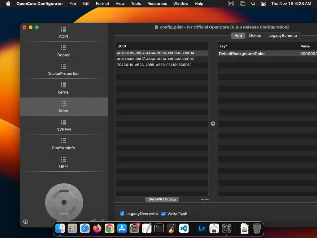The image size is (317, 238).
Task: Open Control Center in menu bar
Action: [263, 4]
